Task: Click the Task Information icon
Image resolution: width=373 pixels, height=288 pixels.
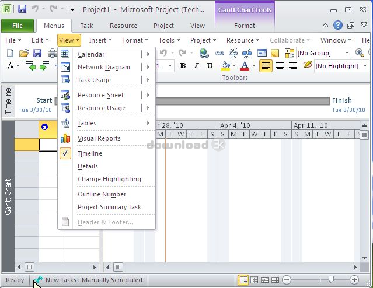Action: 262,53
